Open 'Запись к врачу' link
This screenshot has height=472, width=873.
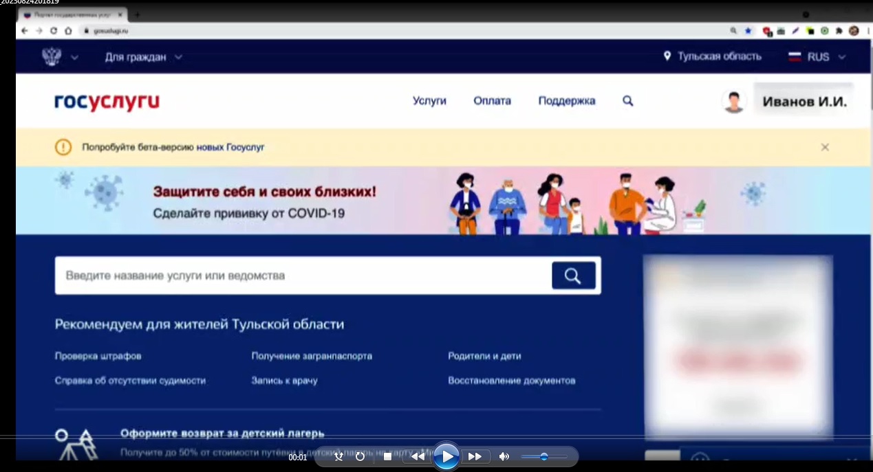[x=284, y=380]
